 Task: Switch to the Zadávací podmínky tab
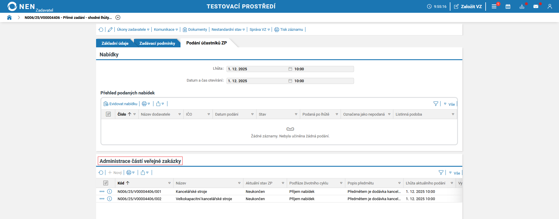coord(157,43)
